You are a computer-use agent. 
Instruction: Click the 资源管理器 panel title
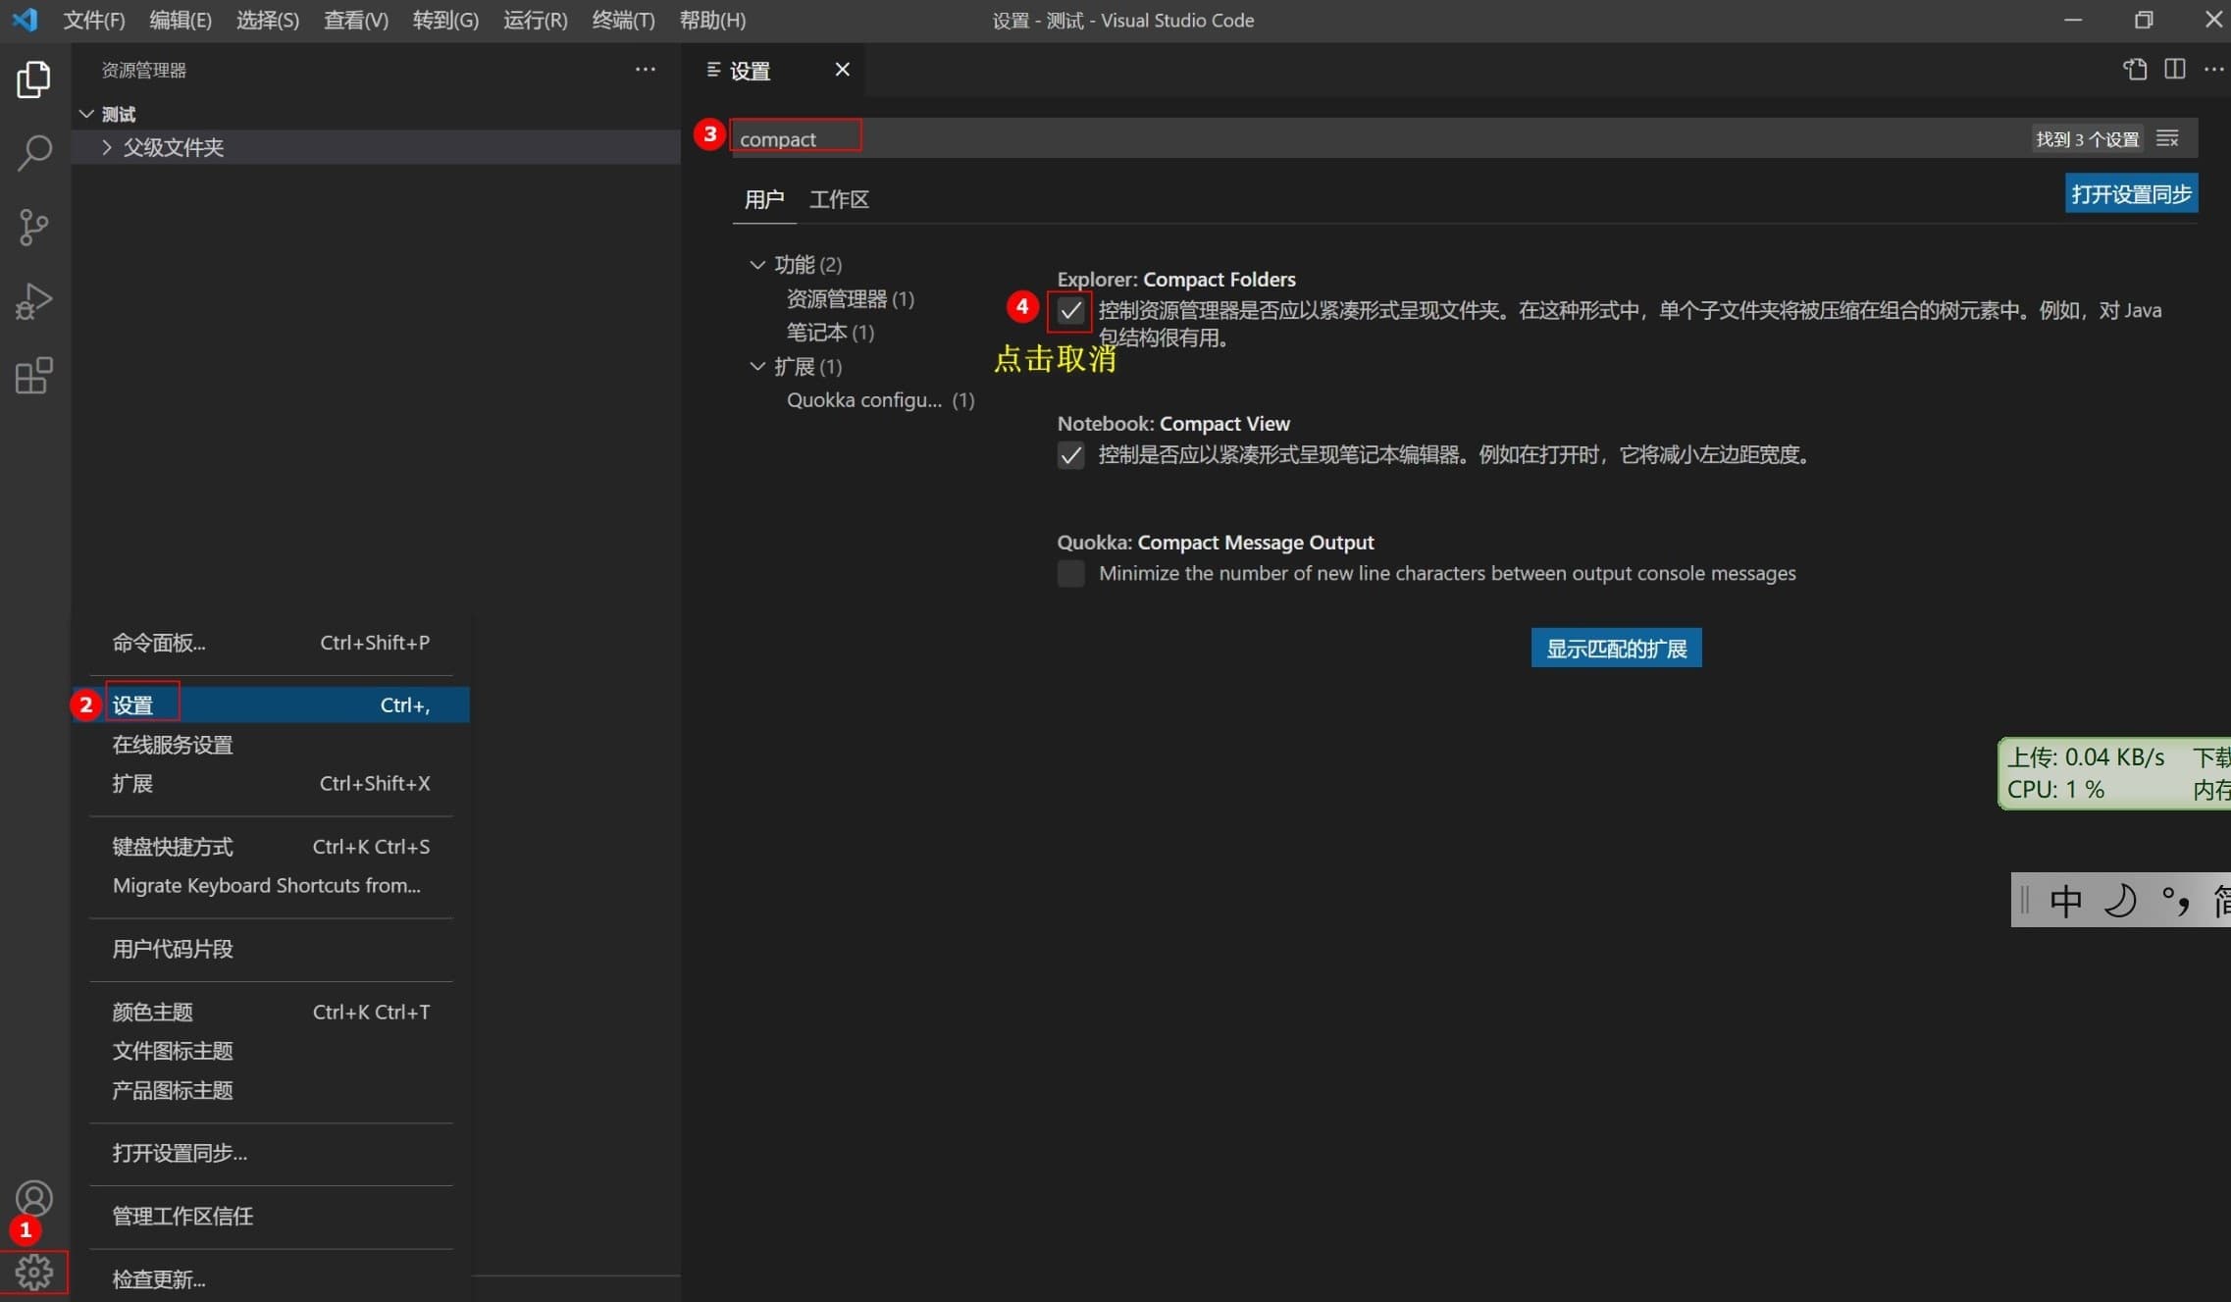tap(144, 70)
